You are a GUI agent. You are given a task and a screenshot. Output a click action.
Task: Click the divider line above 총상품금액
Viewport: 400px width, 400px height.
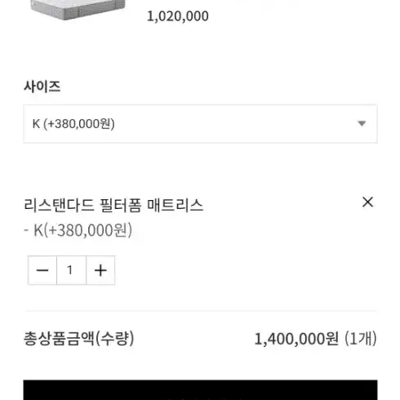pos(202,310)
